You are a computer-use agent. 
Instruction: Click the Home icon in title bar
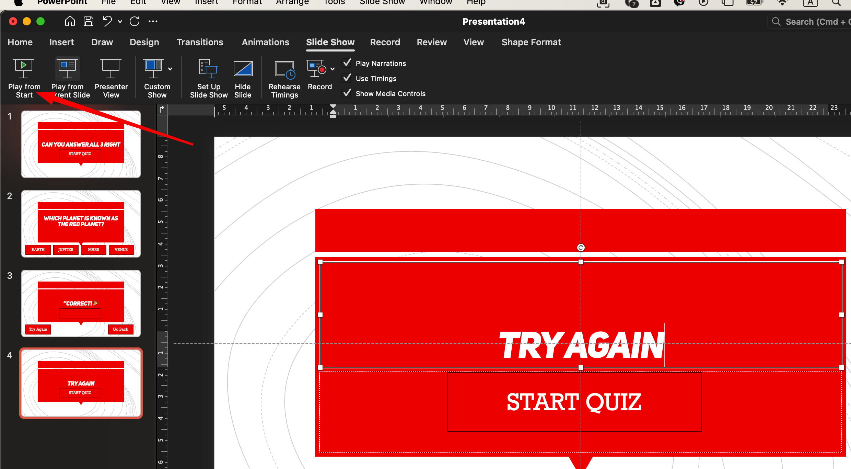pos(70,21)
